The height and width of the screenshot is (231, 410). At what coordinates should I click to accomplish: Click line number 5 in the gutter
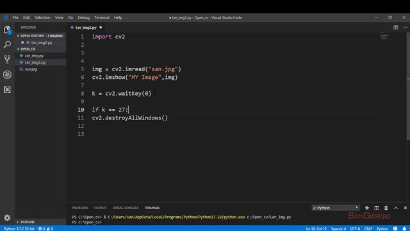83,69
